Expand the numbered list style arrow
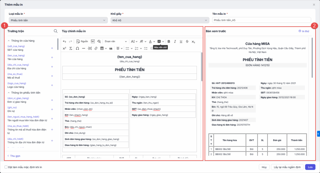 pos(141,48)
